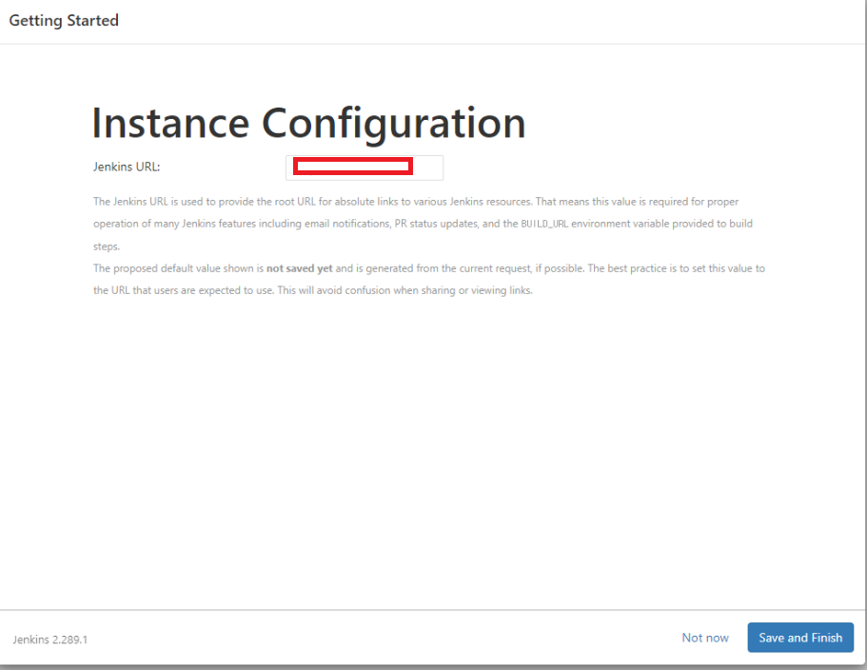This screenshot has width=867, height=670.
Task: Select the Getting Started header text
Action: tap(64, 20)
